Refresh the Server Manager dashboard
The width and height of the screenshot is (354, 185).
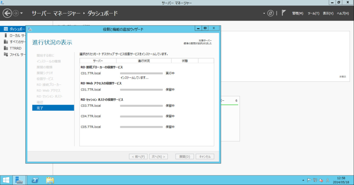(x=270, y=13)
